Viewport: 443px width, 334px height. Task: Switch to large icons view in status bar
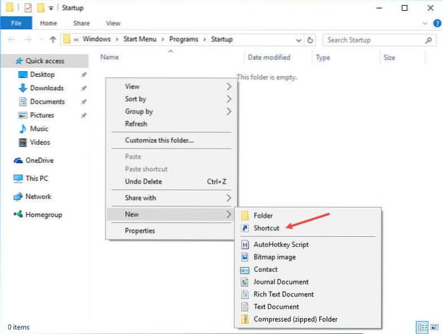tap(435, 327)
